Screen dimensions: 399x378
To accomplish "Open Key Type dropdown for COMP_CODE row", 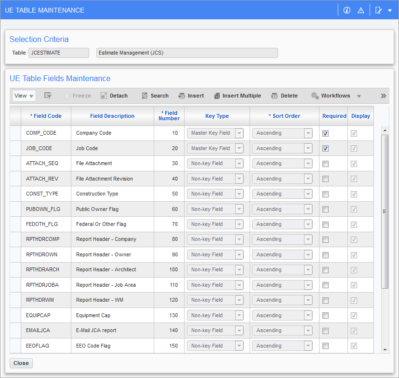I will (x=215, y=133).
